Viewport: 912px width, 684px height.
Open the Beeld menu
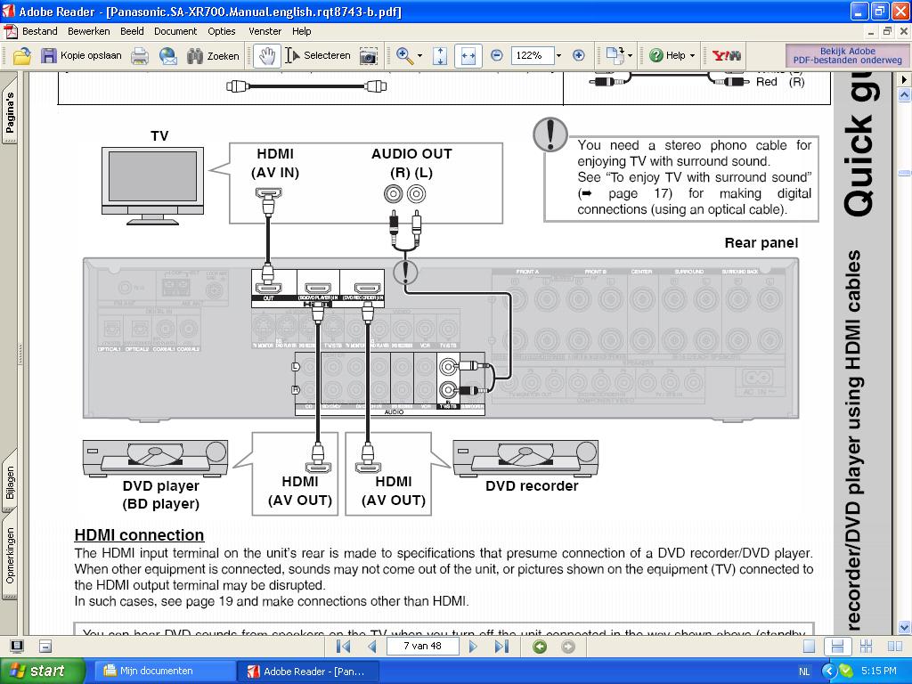coord(132,31)
